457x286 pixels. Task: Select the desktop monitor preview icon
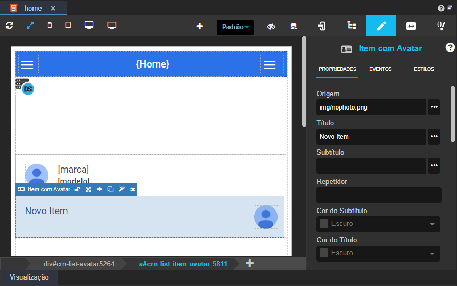(89, 26)
